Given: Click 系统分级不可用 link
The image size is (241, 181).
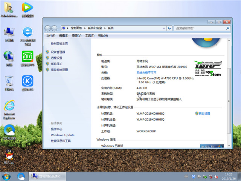Looking at the screenshot, I should click(x=146, y=72).
